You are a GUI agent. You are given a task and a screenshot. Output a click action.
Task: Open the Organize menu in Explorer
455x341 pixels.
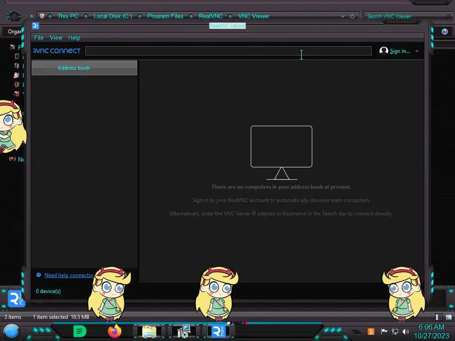[x=15, y=32]
